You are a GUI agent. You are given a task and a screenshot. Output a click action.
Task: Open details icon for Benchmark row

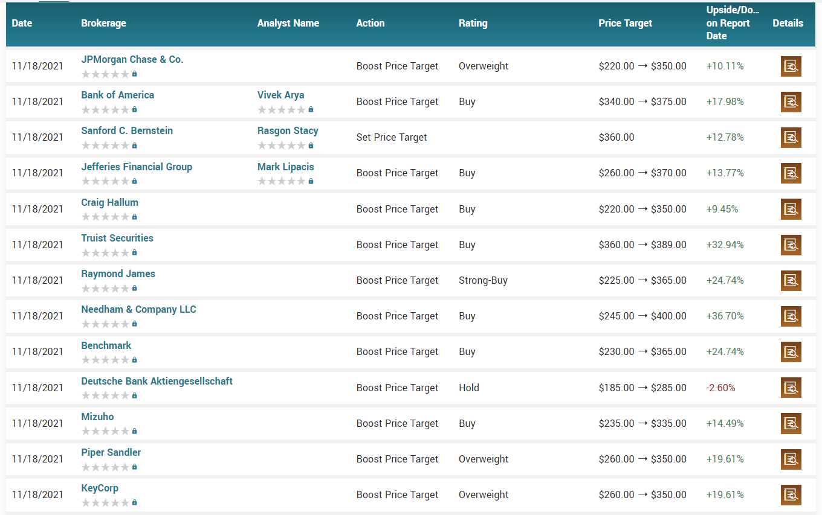(791, 351)
